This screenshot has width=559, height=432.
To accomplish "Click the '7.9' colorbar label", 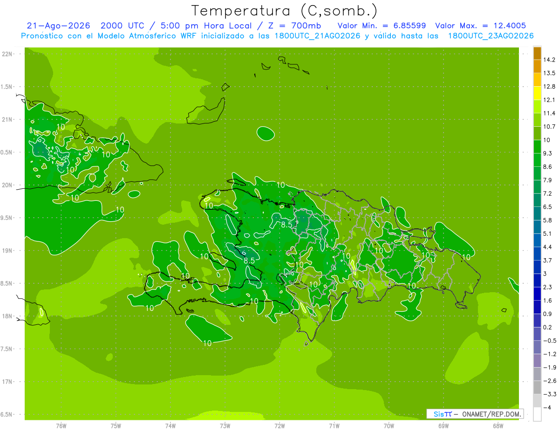I will (548, 180).
